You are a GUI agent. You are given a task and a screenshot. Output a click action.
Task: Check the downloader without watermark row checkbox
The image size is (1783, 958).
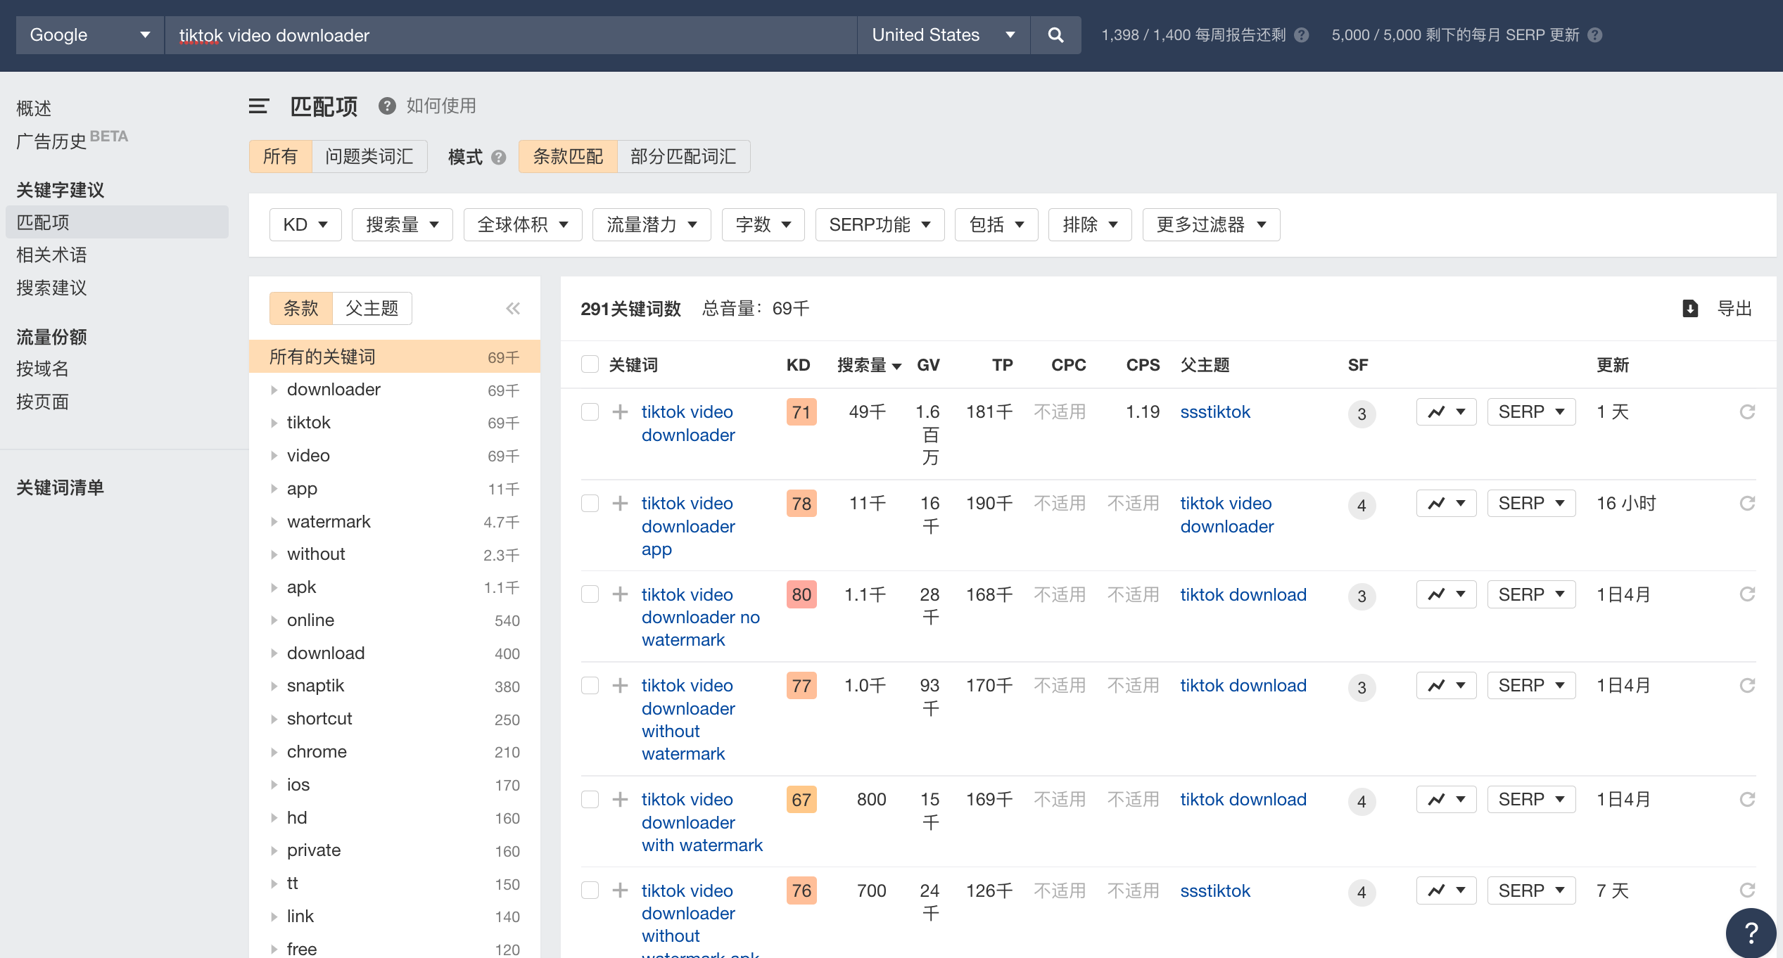pos(590,686)
